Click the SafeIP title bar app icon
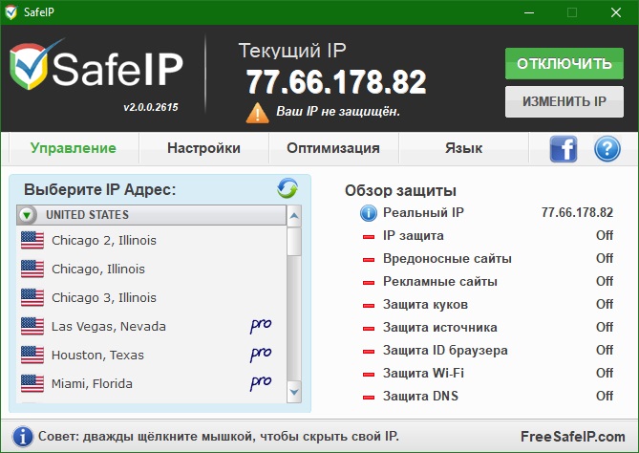Image resolution: width=639 pixels, height=453 pixels. point(11,12)
